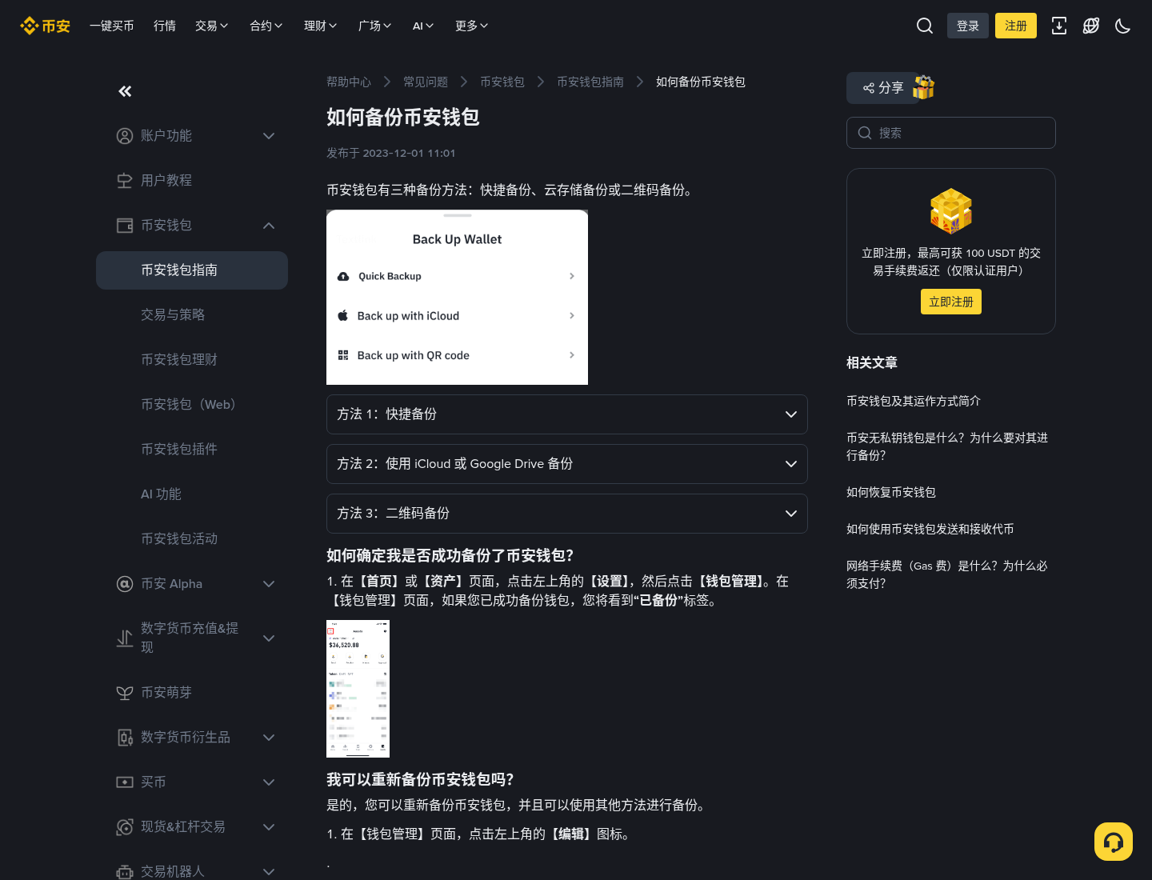1152x880 pixels.
Task: Click the 数字货币充值&提现 transfer icon
Action: [x=125, y=638]
